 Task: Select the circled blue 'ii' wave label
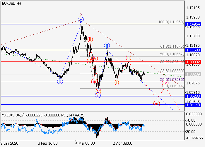(x=107, y=46)
